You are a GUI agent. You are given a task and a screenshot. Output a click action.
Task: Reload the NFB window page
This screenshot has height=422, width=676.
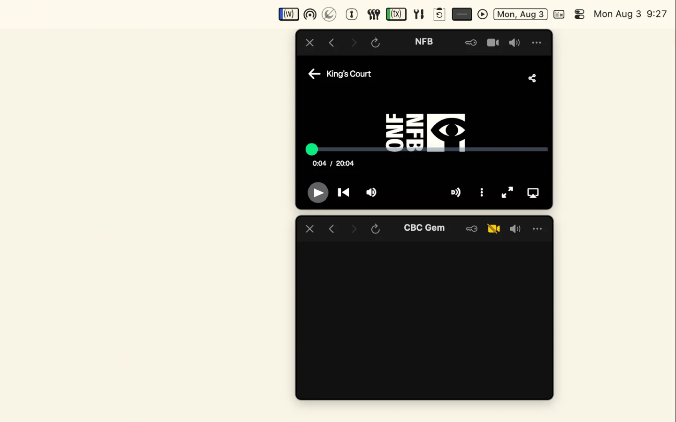click(375, 43)
